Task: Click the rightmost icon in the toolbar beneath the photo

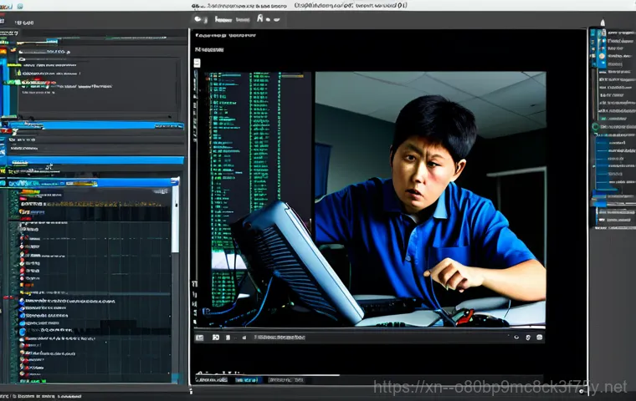Action: [540, 338]
